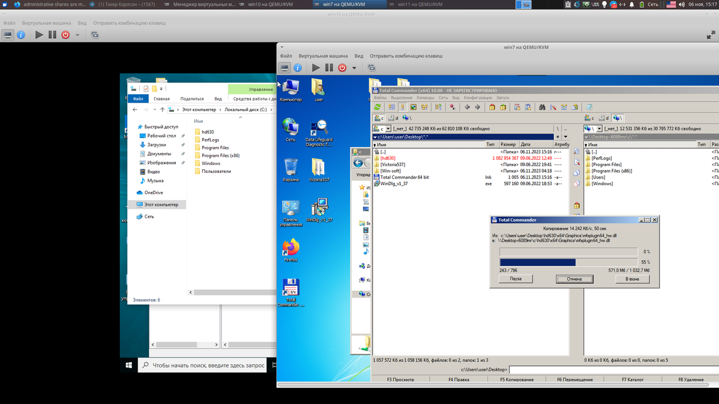
Task: Click Пауза in the copy progress dialog
Action: point(516,279)
